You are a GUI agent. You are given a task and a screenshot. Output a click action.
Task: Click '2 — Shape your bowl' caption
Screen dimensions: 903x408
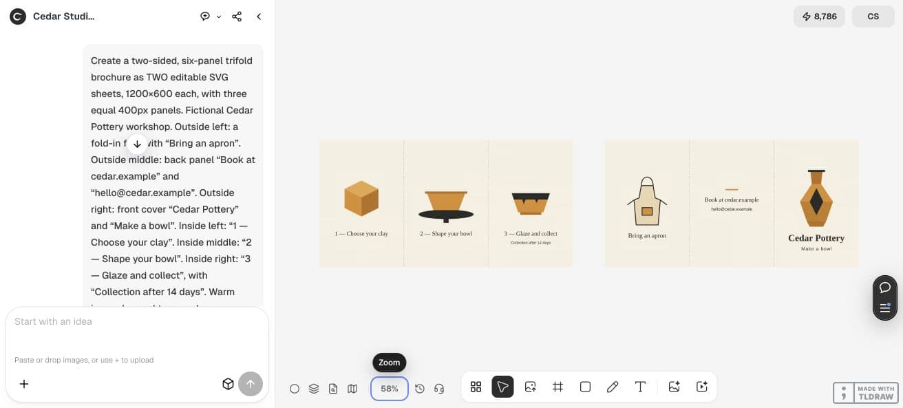(x=446, y=234)
